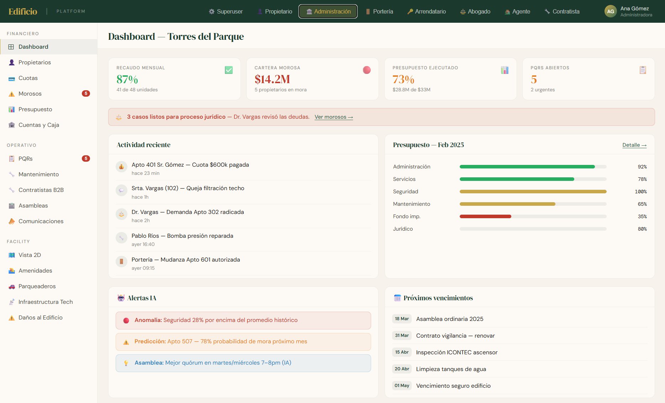Screen dimensions: 665x403
Task: Click 'Dr. Vargas — Demanda Apto 302 radicada'
Action: click(x=188, y=212)
